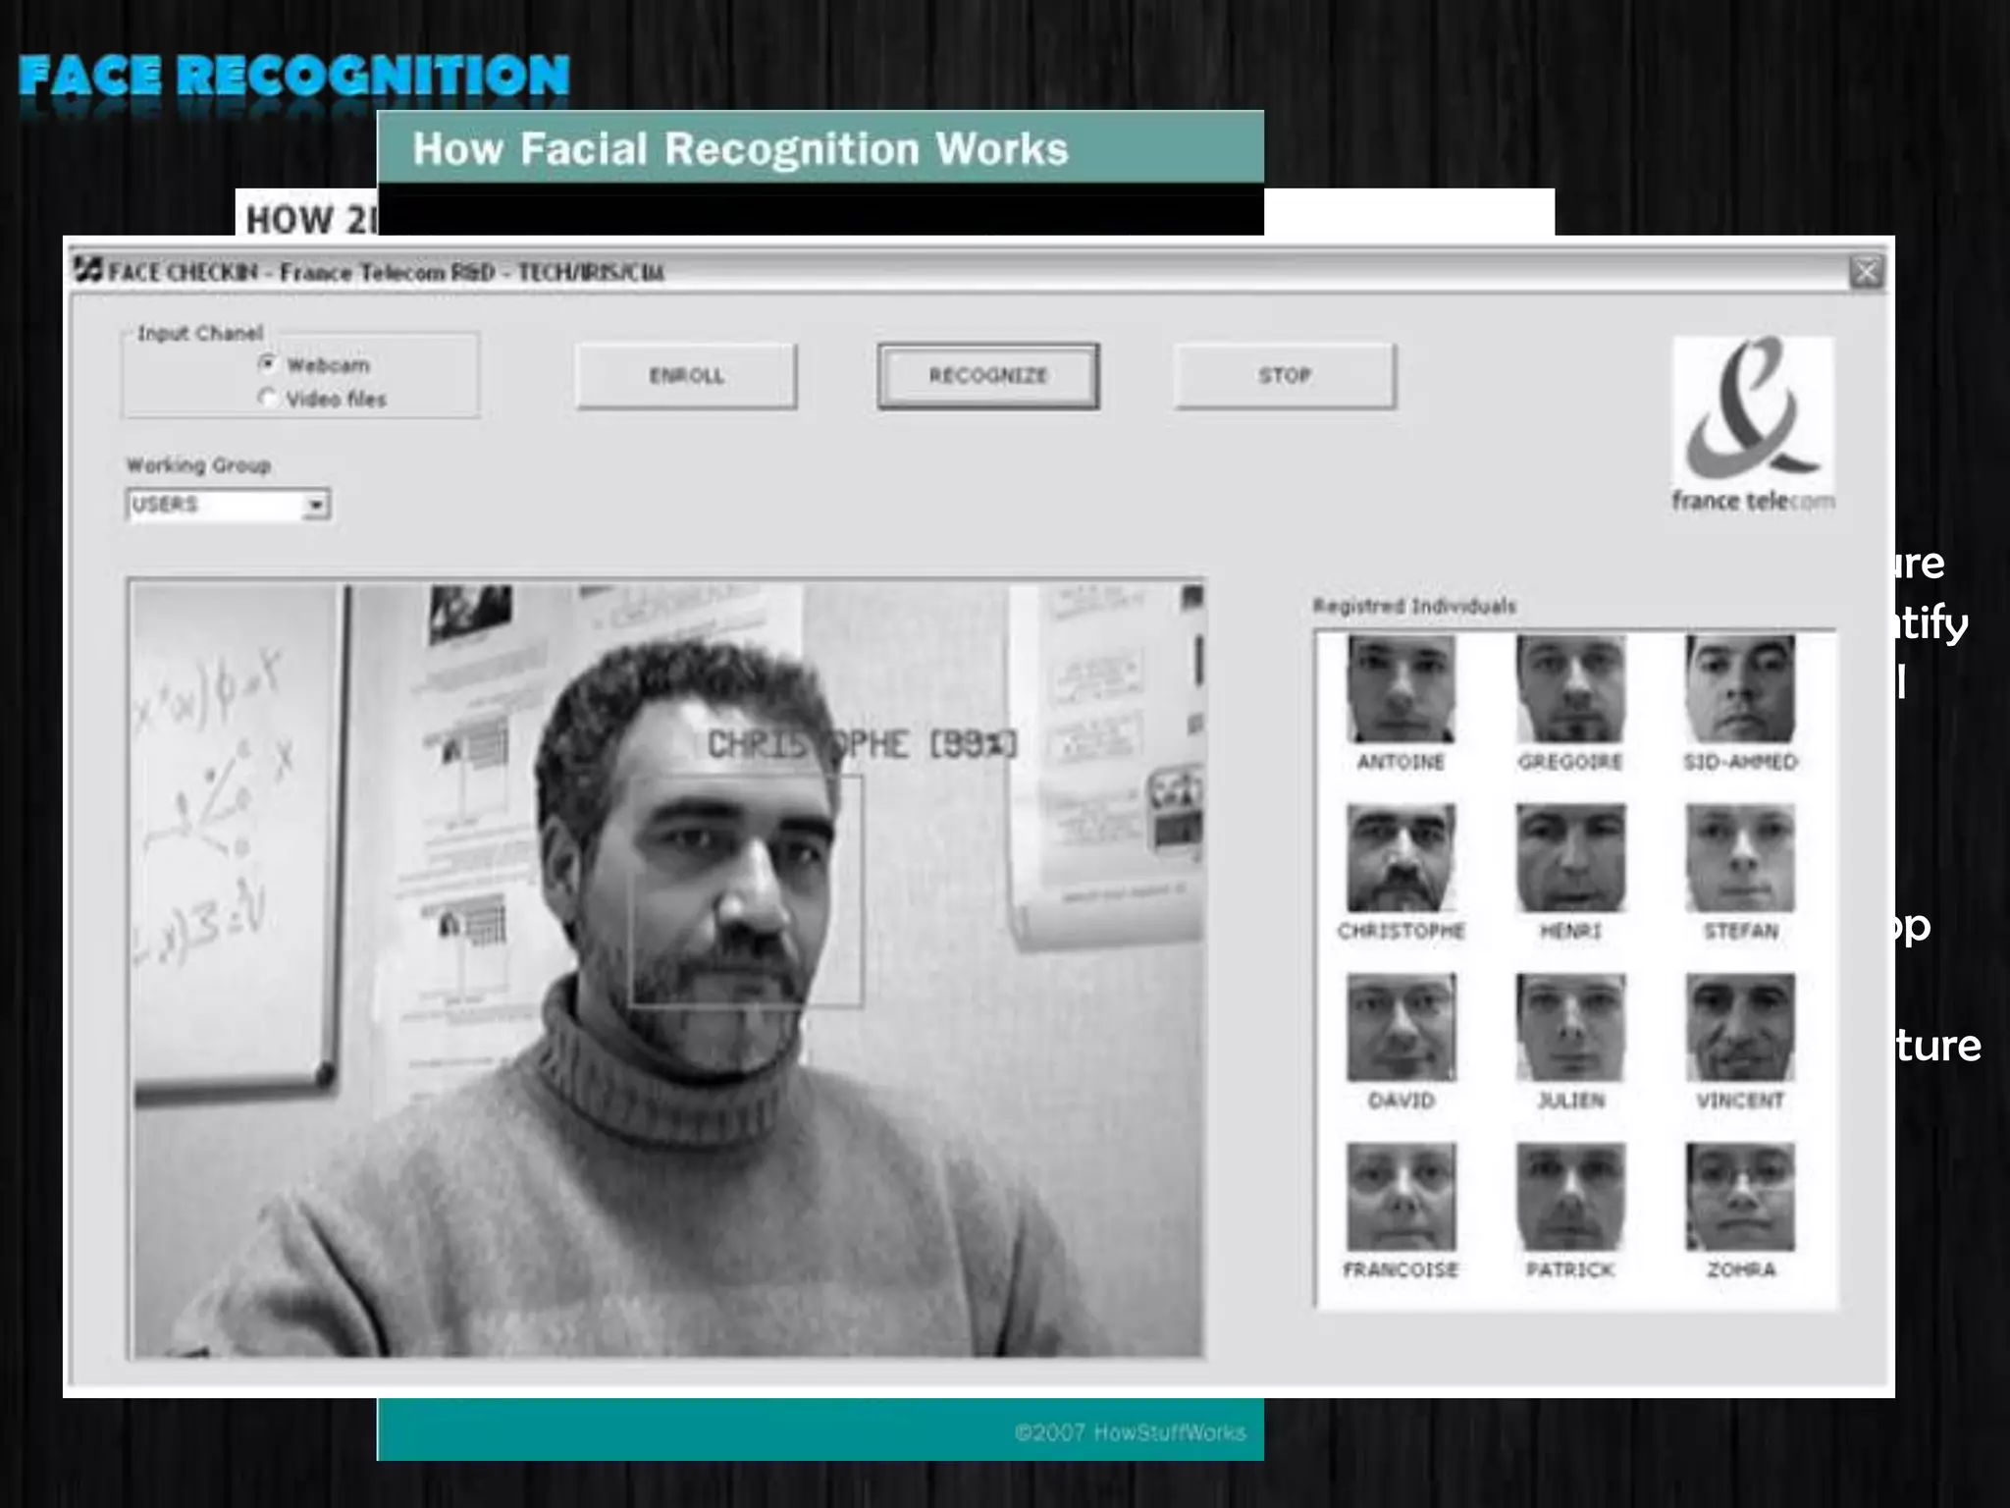This screenshot has height=1508, width=2010.
Task: Select VINCENT's registered face thumbnail
Action: (x=1740, y=1028)
